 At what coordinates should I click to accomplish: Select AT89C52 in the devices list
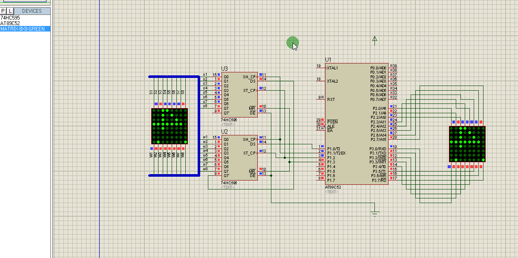click(10, 23)
